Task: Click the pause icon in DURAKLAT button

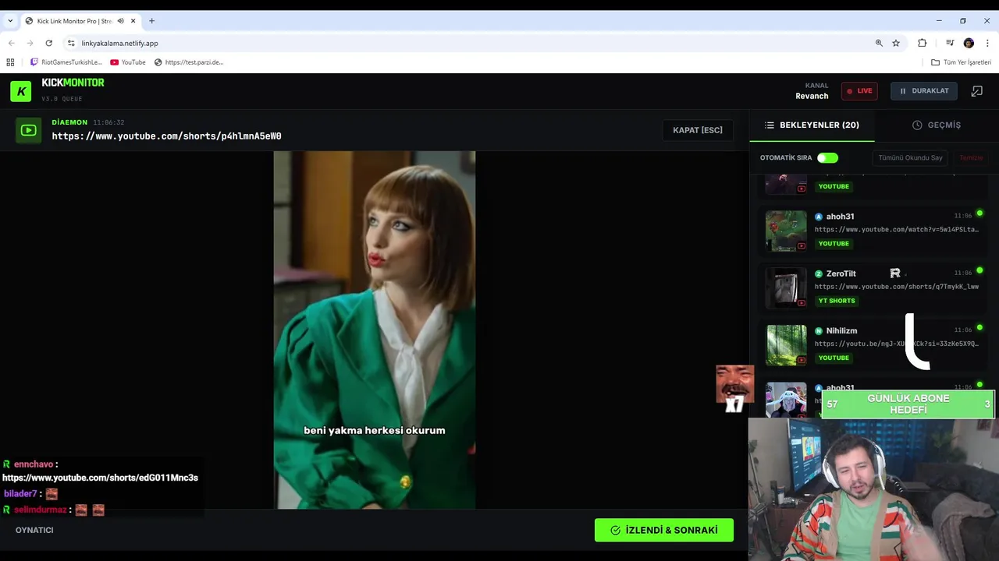Action: click(x=903, y=91)
